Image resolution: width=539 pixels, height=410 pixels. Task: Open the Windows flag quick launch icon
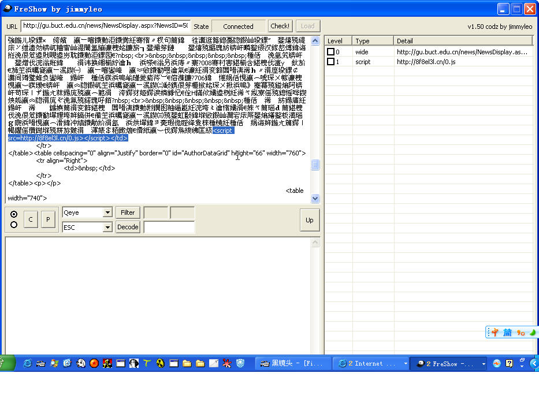[54, 363]
